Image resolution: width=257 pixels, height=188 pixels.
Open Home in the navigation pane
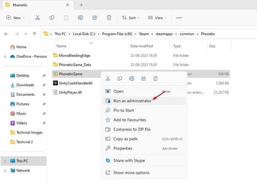tap(21, 47)
